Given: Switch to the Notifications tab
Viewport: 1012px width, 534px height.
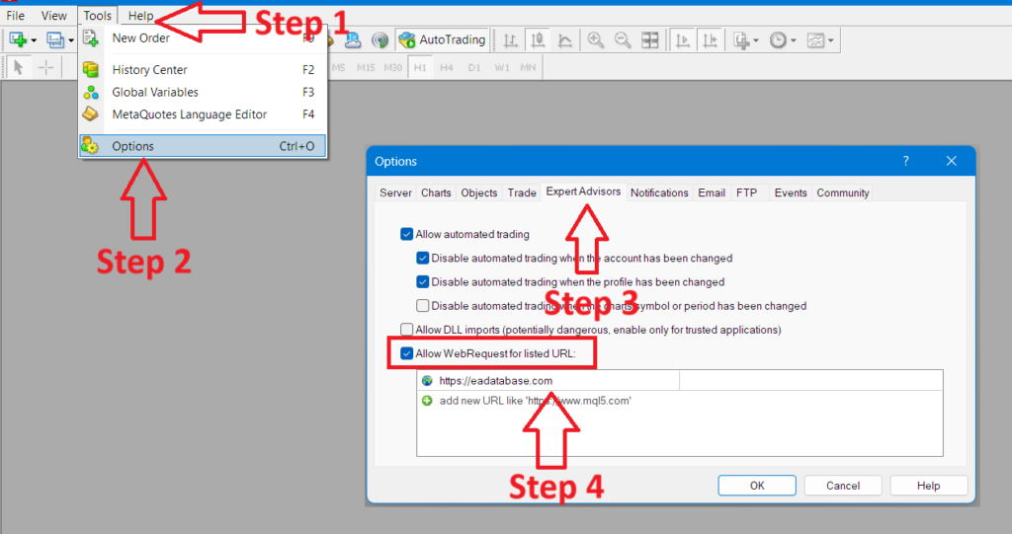Looking at the screenshot, I should [x=659, y=192].
